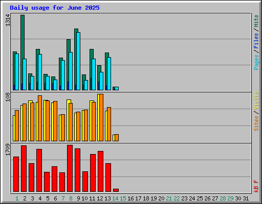This screenshot has width=262, height=204.
Task: Click the 'Hits' legend label
Action: coord(256,21)
